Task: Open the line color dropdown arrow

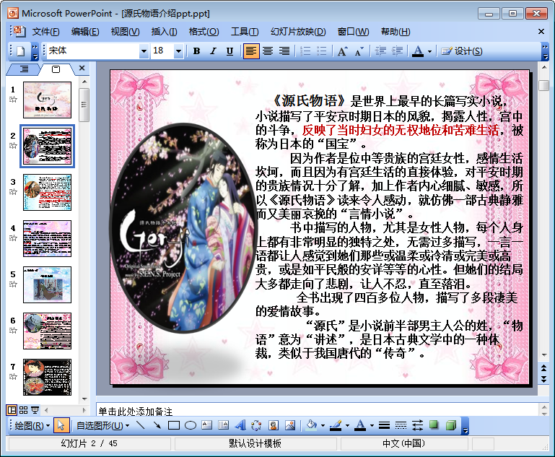Action: [x=347, y=425]
